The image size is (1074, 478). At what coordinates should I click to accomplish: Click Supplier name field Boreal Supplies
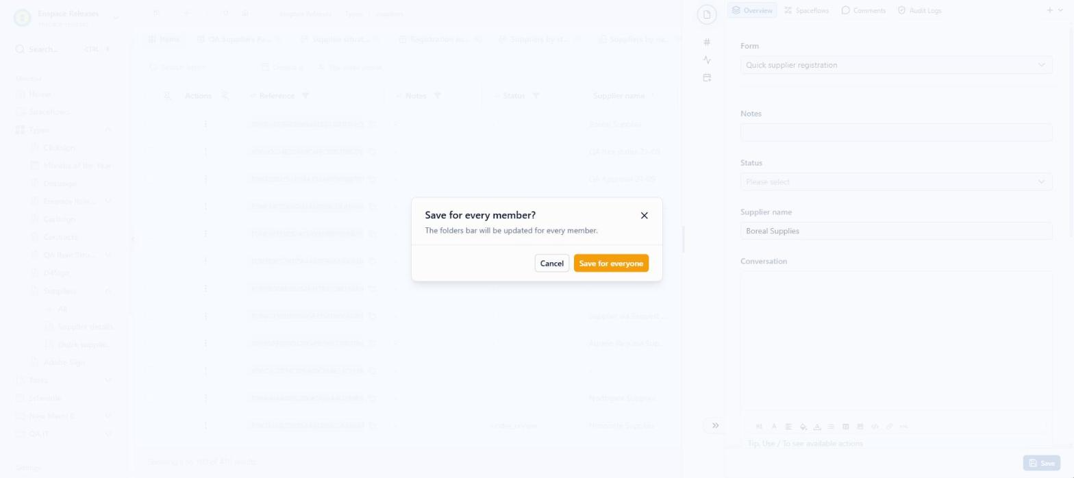coord(896,231)
